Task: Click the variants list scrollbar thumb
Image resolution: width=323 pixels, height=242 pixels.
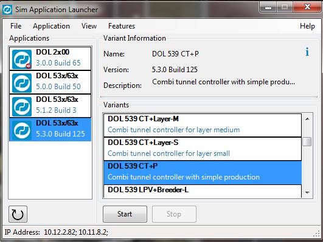Action: (x=307, y=141)
